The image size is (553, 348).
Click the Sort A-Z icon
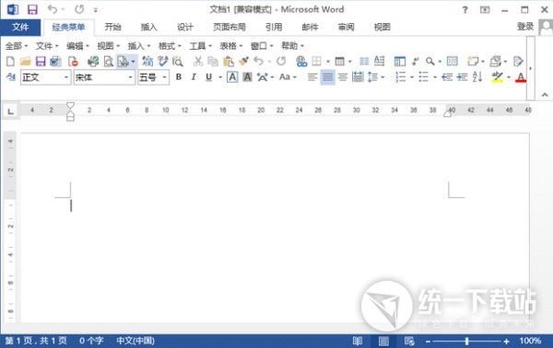pyautogui.click(x=477, y=76)
